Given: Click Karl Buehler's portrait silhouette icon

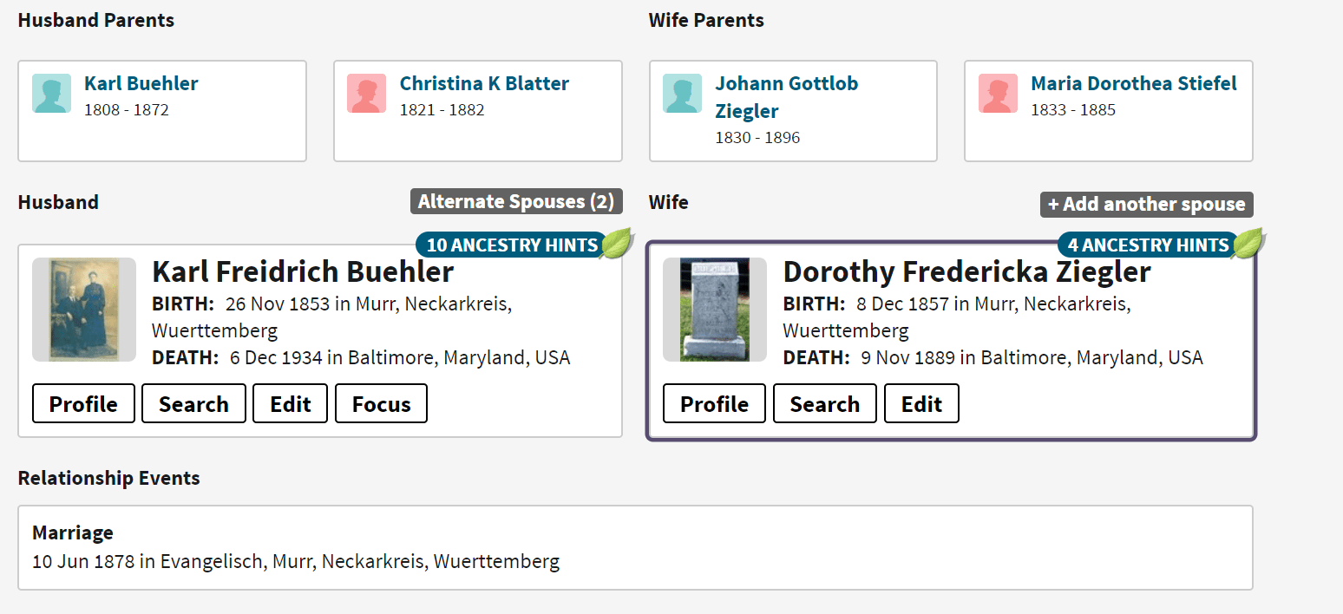Looking at the screenshot, I should (51, 93).
